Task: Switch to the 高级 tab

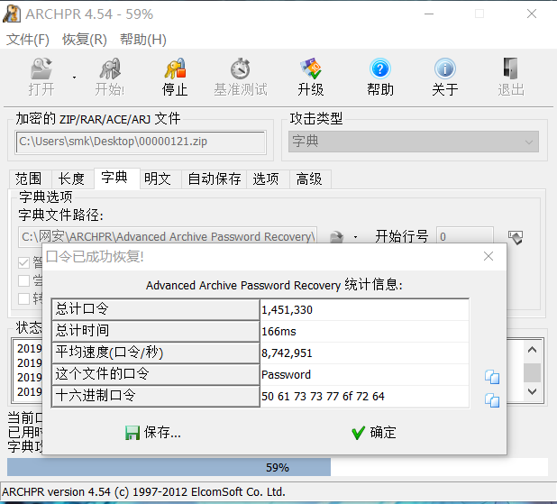Action: pyautogui.click(x=309, y=179)
